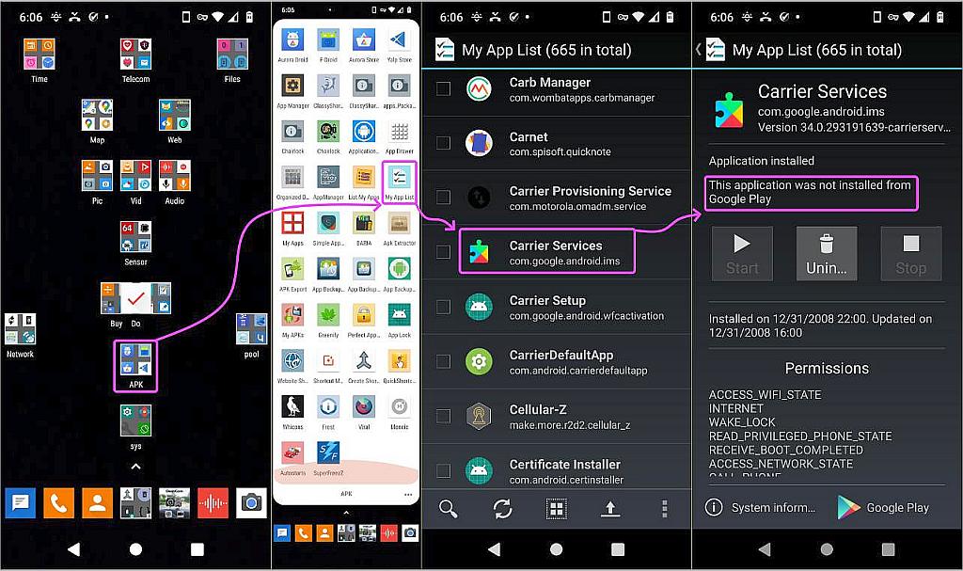Tick the Certificate Installer checkbox
Viewport: 963px width, 571px height.
[443, 470]
